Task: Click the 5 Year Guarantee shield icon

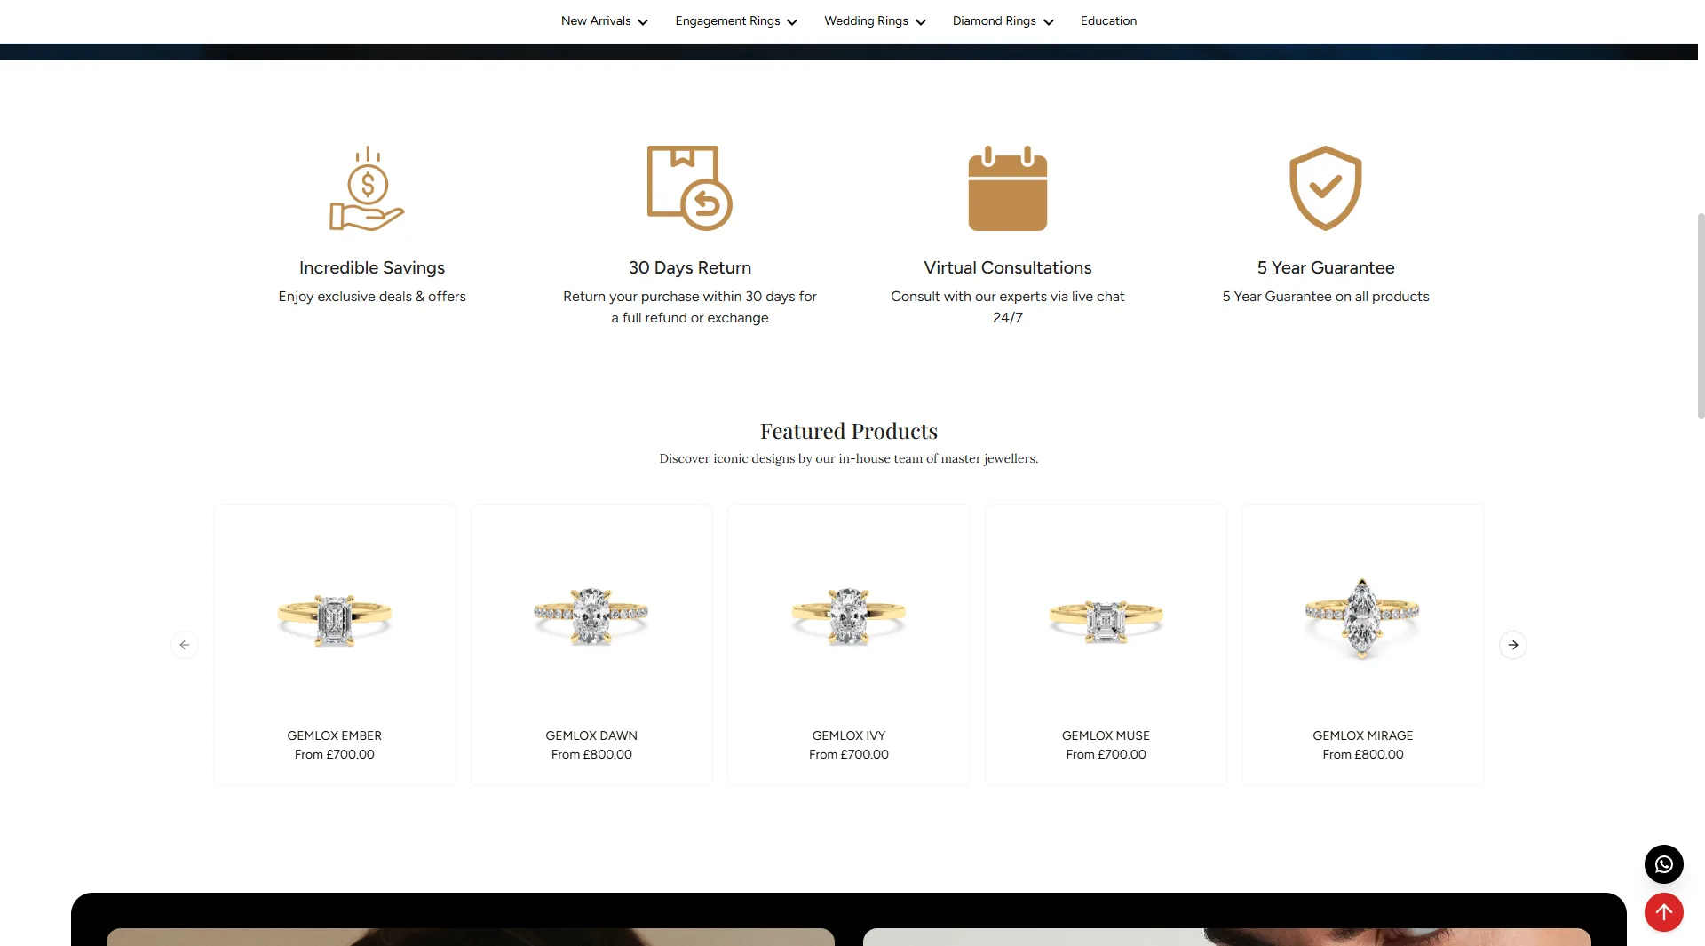Action: [x=1325, y=188]
